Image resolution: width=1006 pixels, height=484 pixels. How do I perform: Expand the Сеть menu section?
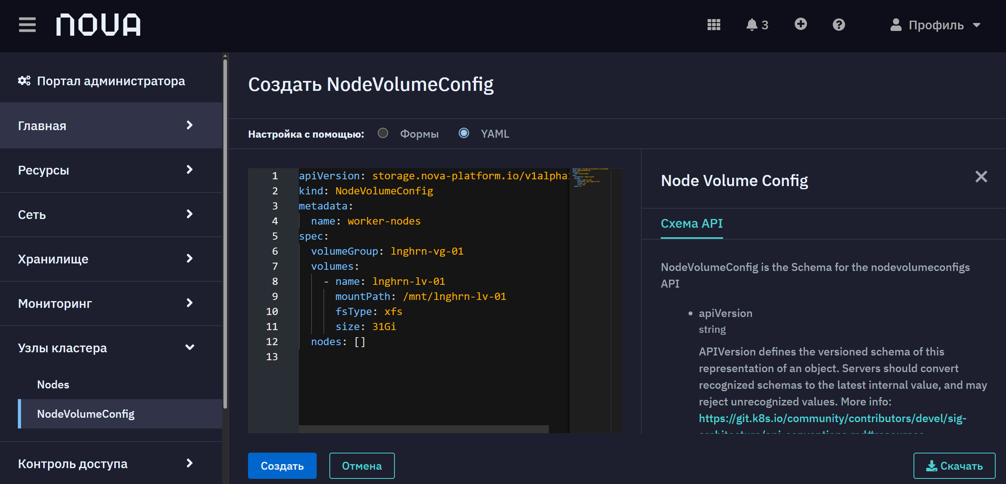click(x=111, y=214)
